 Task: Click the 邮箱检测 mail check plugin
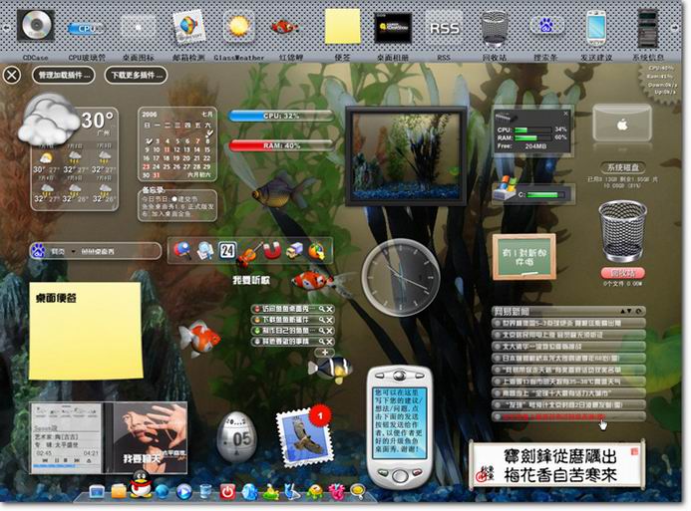coord(189,26)
